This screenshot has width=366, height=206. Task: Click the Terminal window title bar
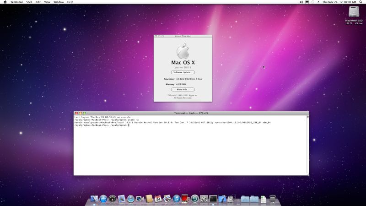[191, 113]
